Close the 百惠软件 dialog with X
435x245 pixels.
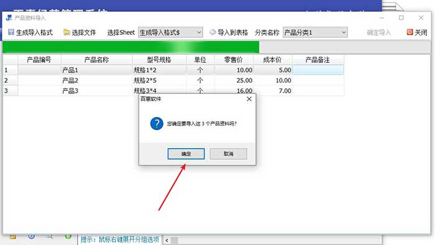pyautogui.click(x=249, y=99)
